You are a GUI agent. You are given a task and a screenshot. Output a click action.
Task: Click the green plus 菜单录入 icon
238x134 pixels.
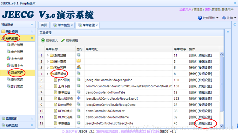coord(43,40)
